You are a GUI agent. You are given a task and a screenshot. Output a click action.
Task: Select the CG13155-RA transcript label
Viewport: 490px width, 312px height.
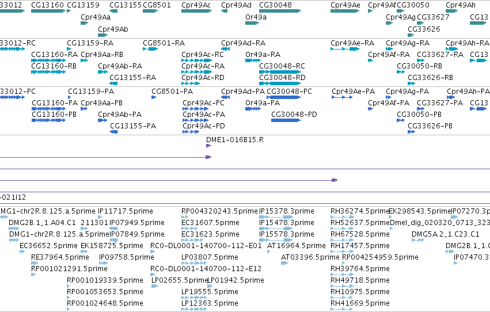pyautogui.click(x=133, y=78)
